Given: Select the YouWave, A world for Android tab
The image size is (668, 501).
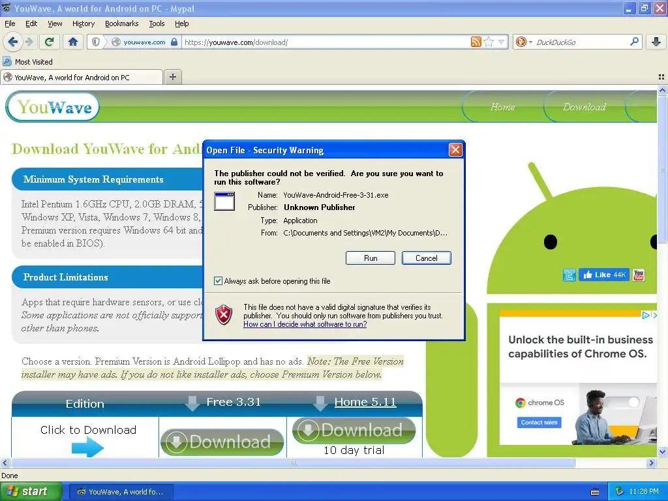Looking at the screenshot, I should [82, 77].
